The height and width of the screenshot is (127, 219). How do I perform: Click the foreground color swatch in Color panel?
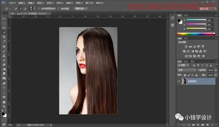(x=179, y=21)
